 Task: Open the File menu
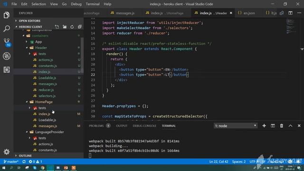(x=14, y=4)
